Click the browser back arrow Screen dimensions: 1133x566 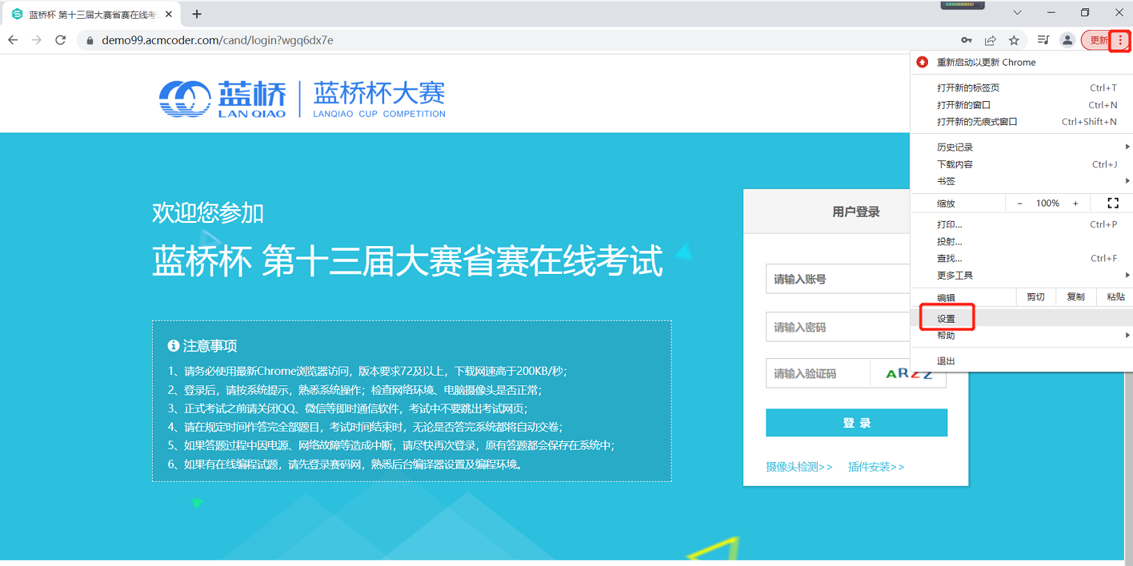tap(13, 40)
